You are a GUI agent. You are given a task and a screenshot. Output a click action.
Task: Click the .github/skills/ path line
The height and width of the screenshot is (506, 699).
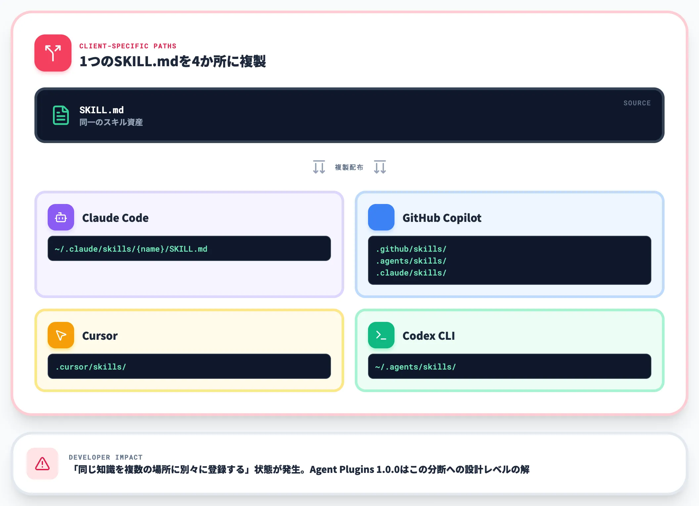(x=411, y=249)
